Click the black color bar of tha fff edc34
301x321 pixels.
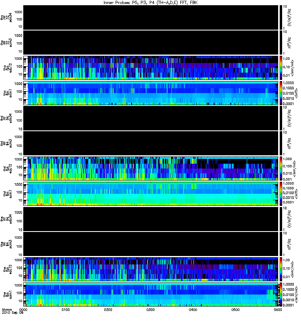pyautogui.click(x=281, y=17)
